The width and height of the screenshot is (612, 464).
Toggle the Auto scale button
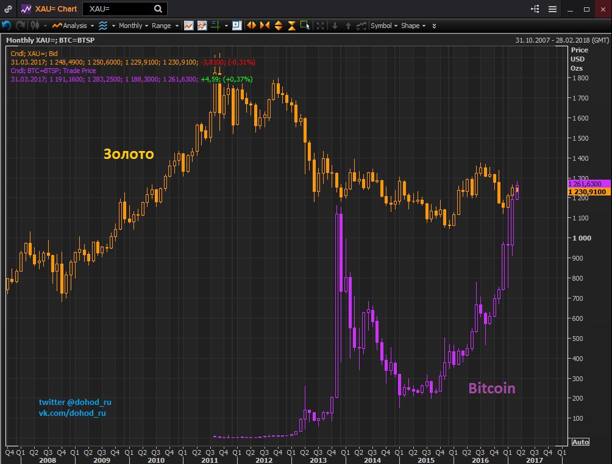(x=580, y=442)
